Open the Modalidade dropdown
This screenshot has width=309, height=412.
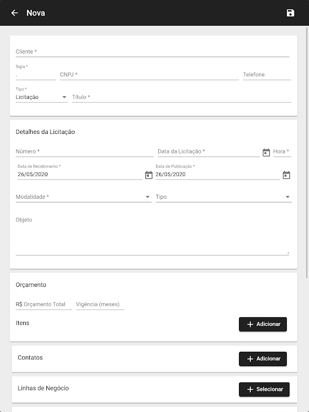(x=83, y=197)
